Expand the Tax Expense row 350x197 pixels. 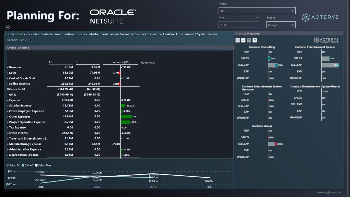click(x=8, y=128)
